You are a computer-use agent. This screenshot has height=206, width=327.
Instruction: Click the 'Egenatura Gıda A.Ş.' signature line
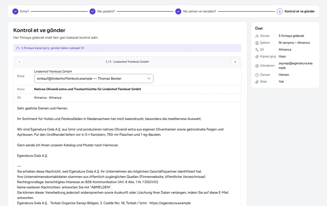[x=32, y=156]
